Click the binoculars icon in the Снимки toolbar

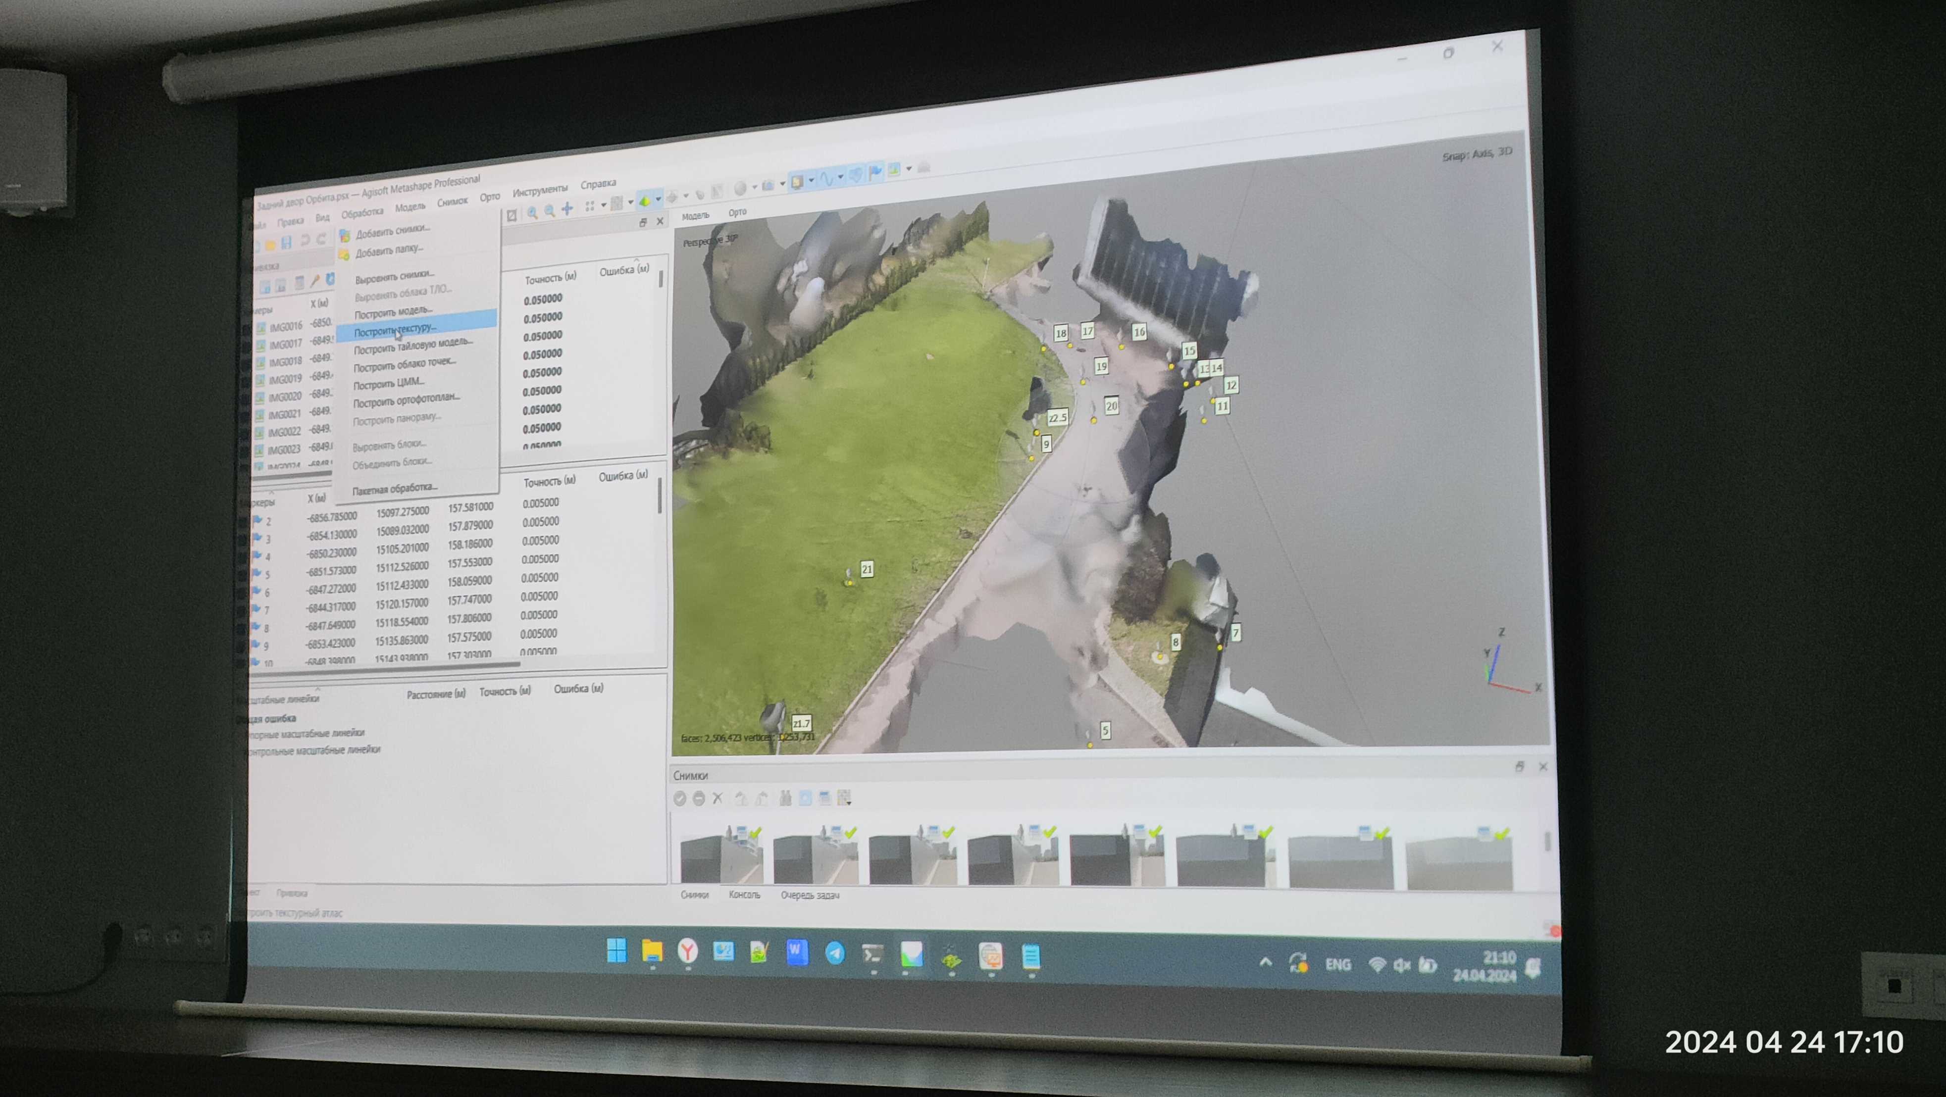pos(786,798)
